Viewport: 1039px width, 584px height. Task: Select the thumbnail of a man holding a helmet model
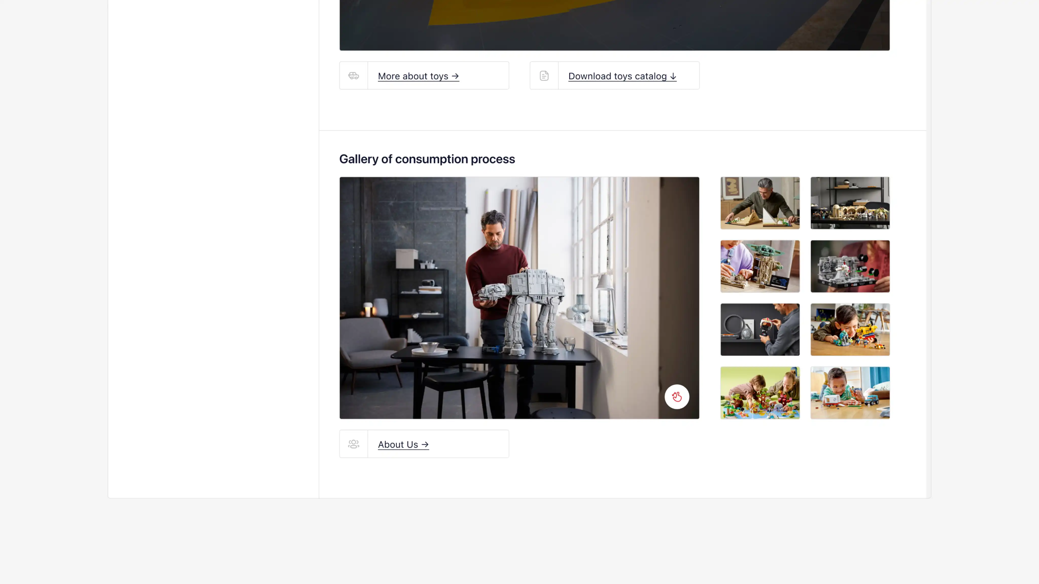pos(760,330)
